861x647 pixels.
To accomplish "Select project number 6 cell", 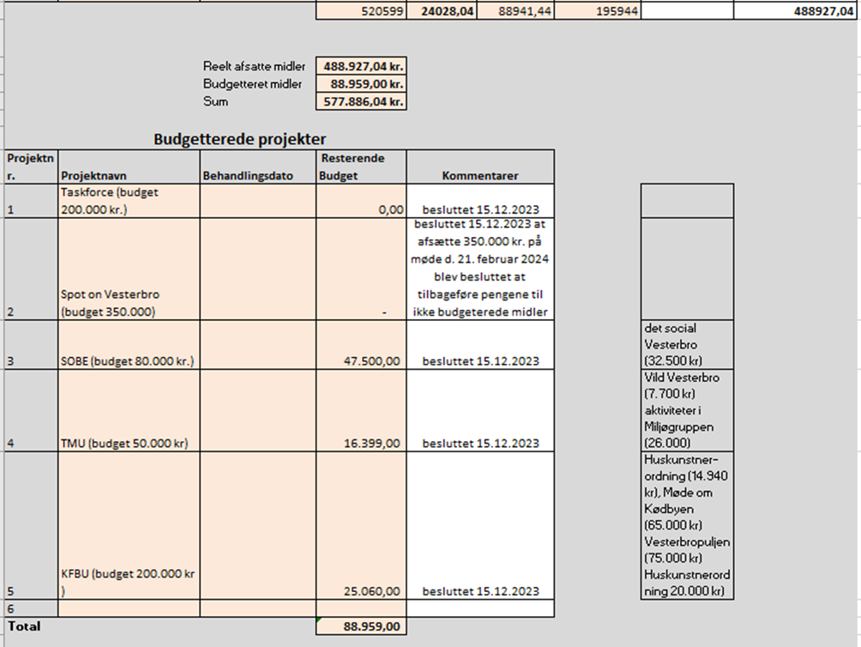I will click(31, 608).
